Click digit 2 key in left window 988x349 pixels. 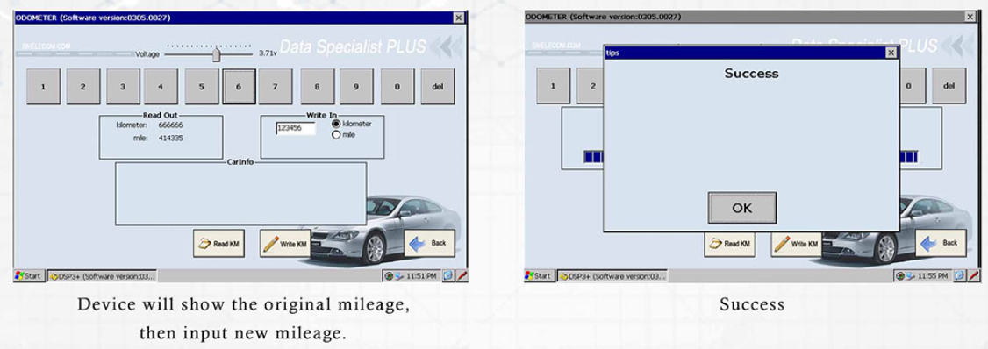83,86
